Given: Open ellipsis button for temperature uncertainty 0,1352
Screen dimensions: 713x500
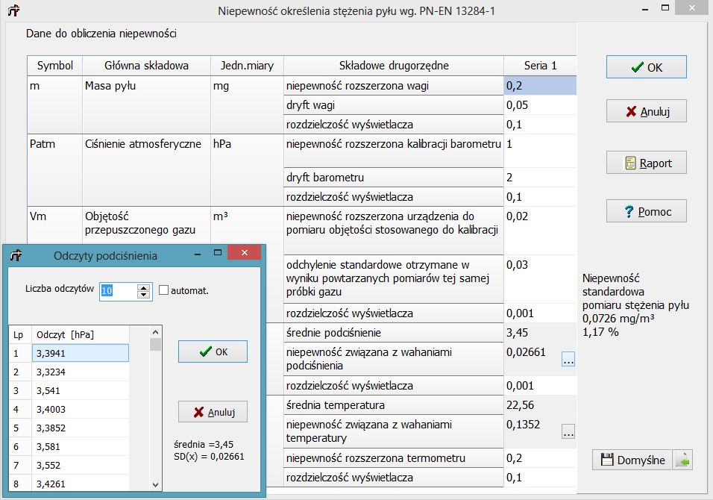Looking at the screenshot, I should tap(568, 431).
